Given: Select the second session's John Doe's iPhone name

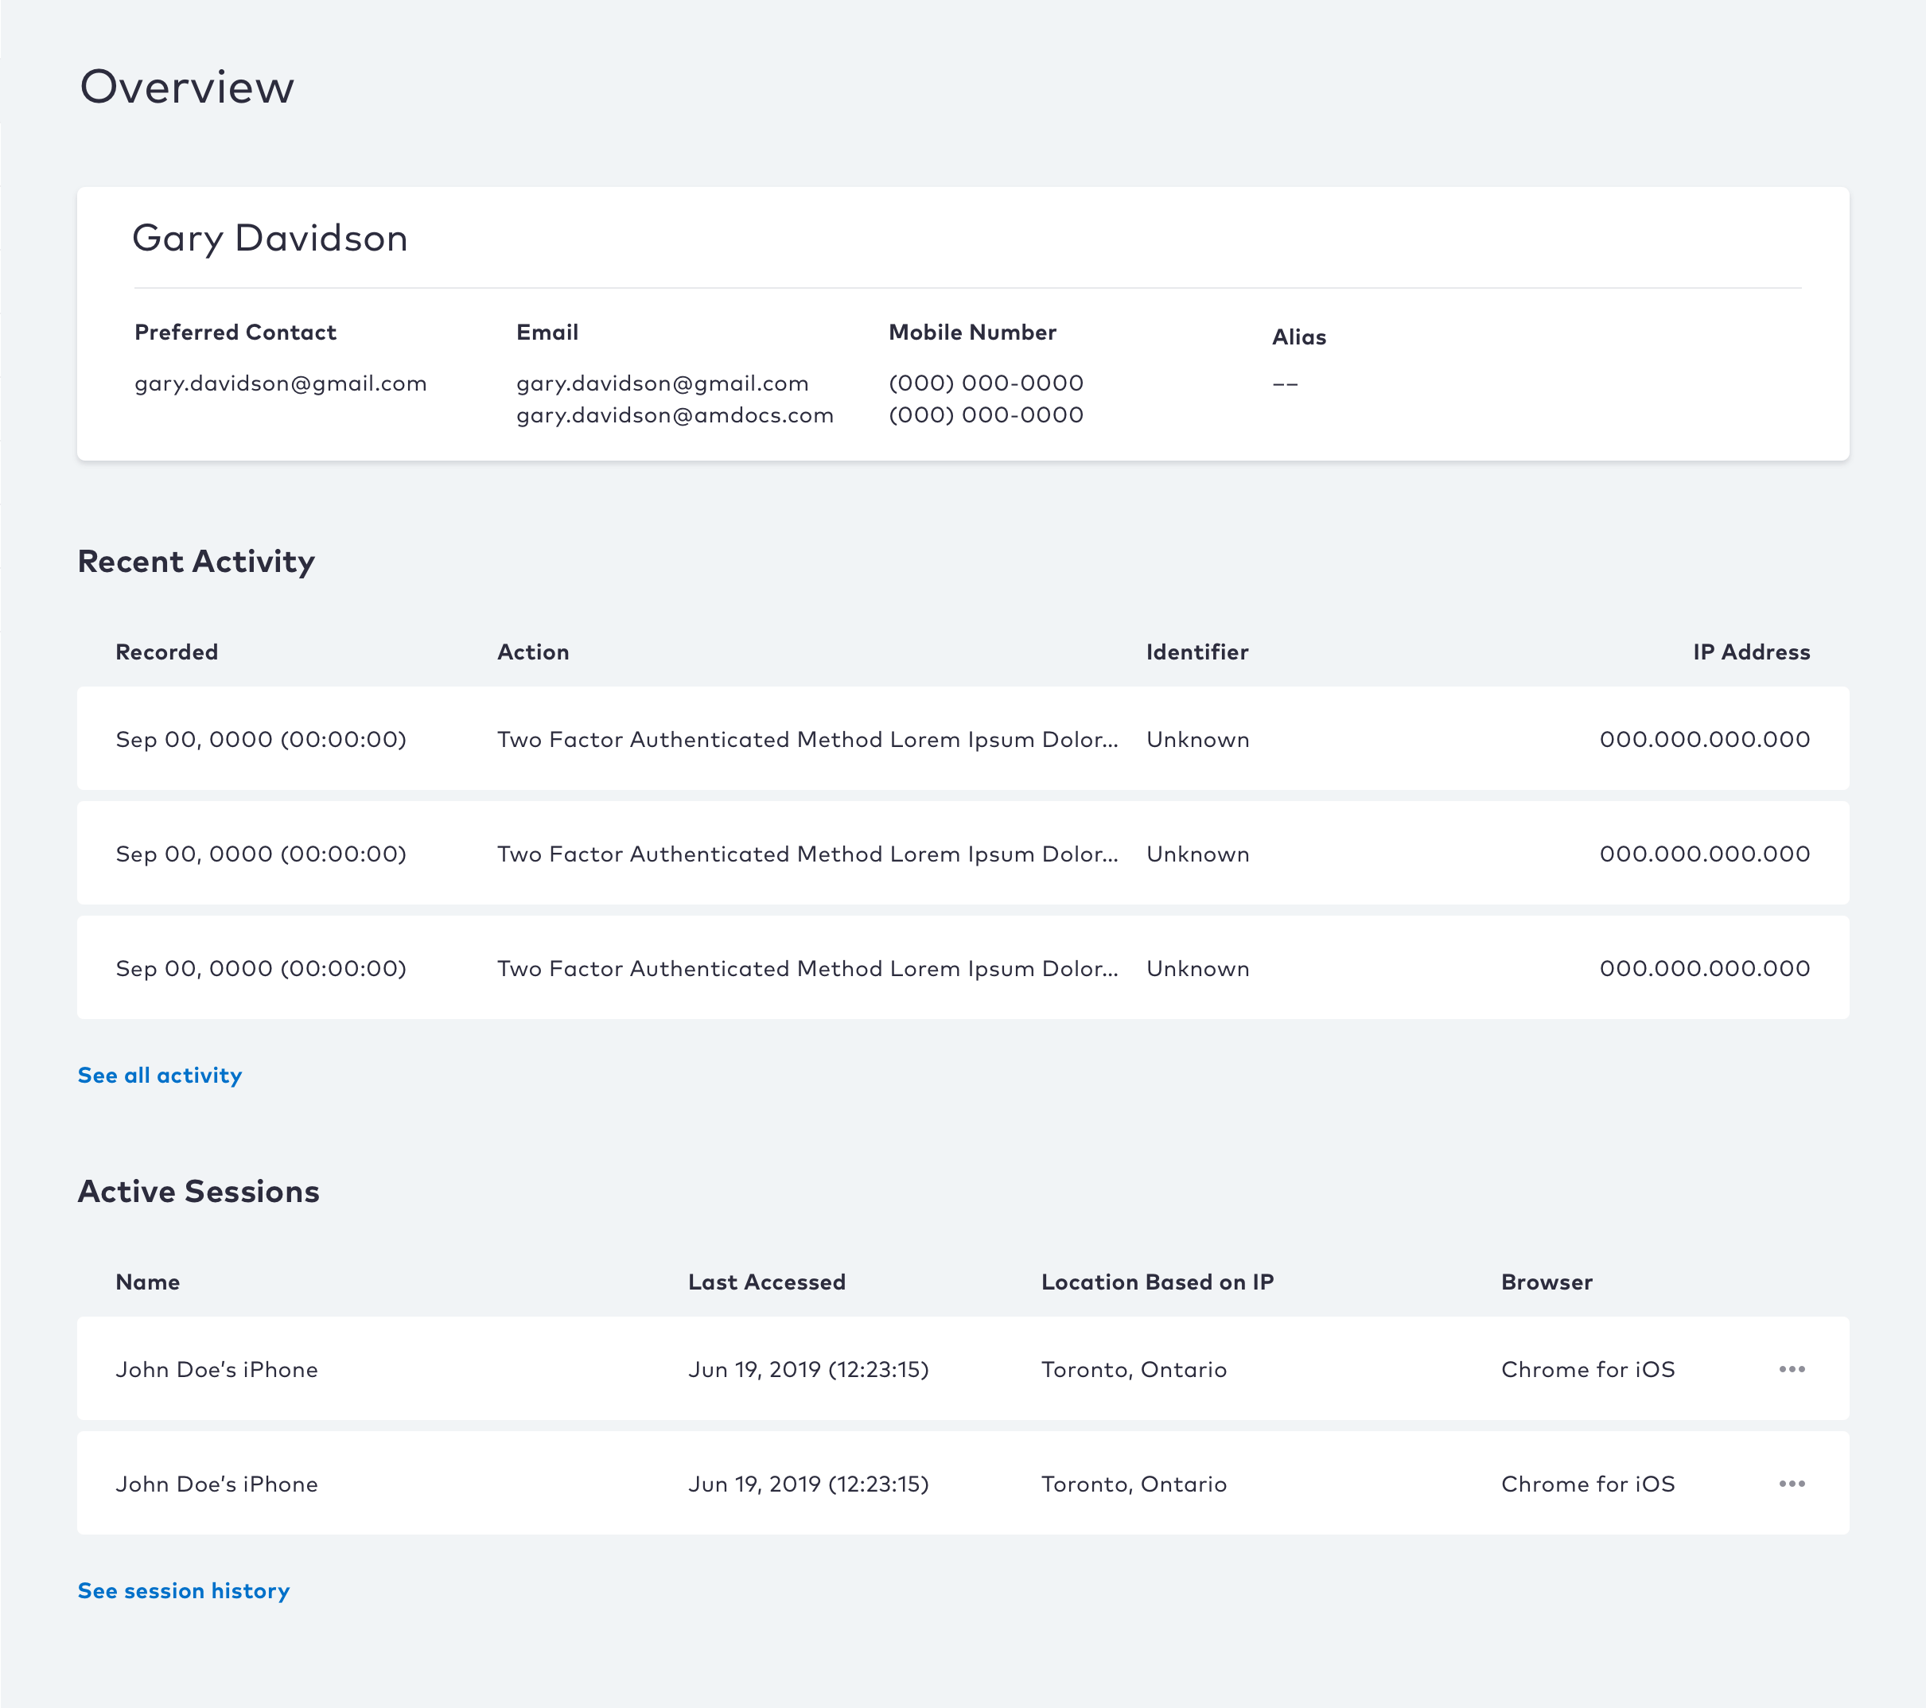Looking at the screenshot, I should pos(216,1484).
